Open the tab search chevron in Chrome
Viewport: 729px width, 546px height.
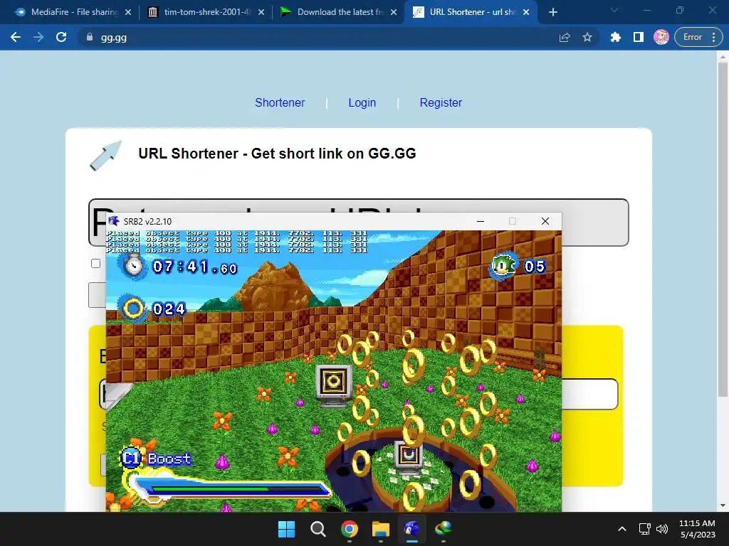tap(614, 10)
